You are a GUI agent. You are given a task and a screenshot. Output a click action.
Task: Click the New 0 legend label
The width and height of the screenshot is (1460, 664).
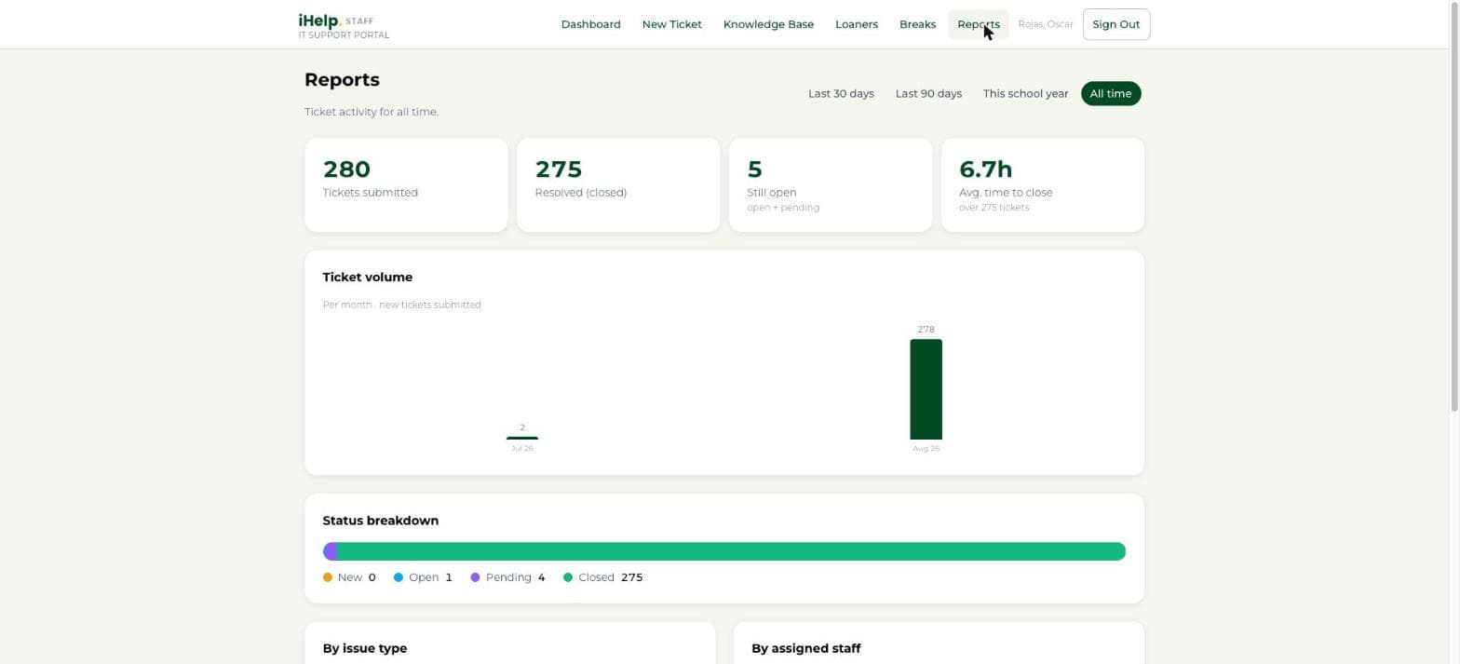tap(357, 577)
